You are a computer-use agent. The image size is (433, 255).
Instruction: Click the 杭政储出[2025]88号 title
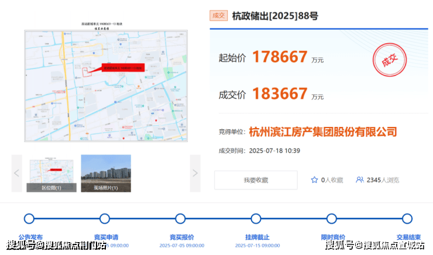coord(275,16)
